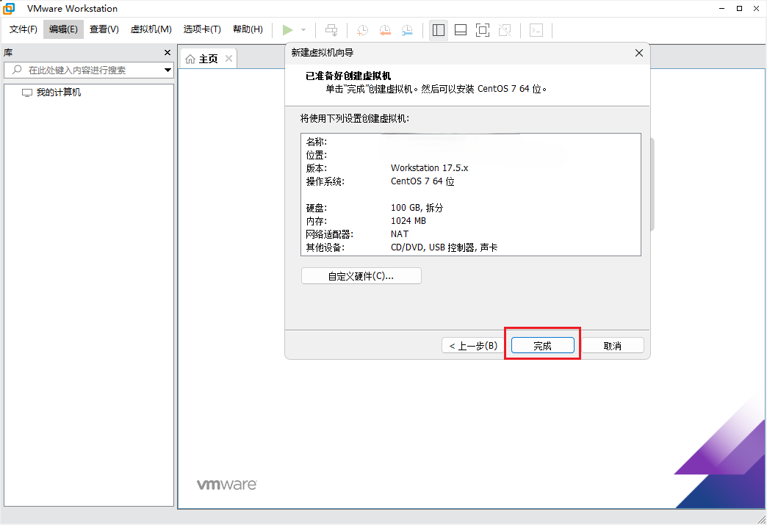Click the 100 GB, 拆分 disk value

[417, 208]
